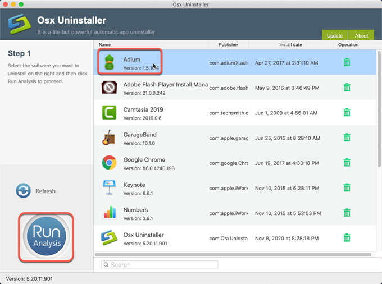Select the Camtasia 2019 green icon
Viewport: 382px width, 284px height.
[x=109, y=112]
